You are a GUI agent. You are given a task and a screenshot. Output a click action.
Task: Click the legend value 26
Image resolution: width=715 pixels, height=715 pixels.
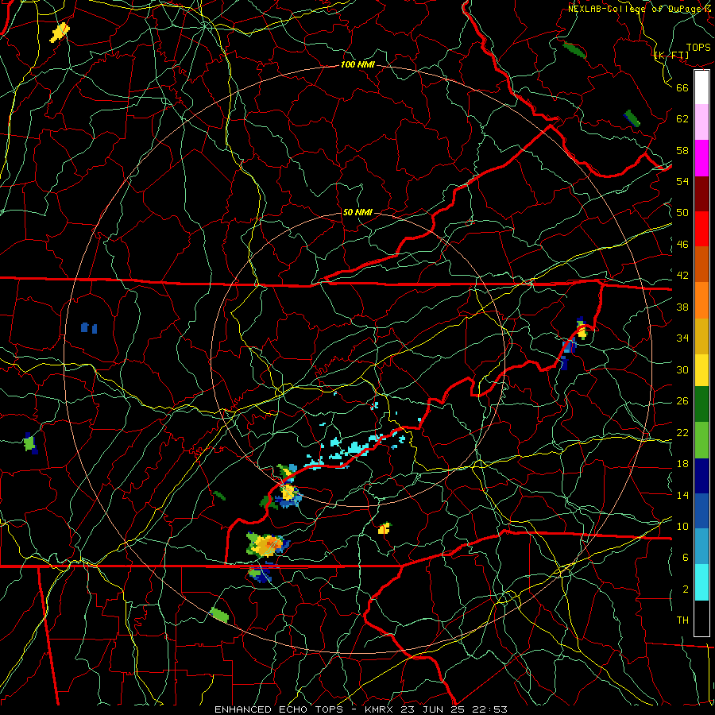click(x=682, y=401)
